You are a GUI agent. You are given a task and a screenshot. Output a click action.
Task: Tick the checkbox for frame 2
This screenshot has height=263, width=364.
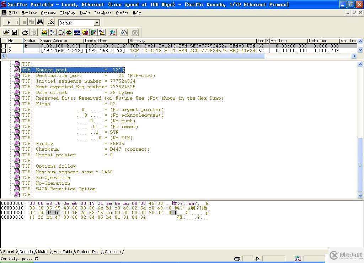coord(4,50)
